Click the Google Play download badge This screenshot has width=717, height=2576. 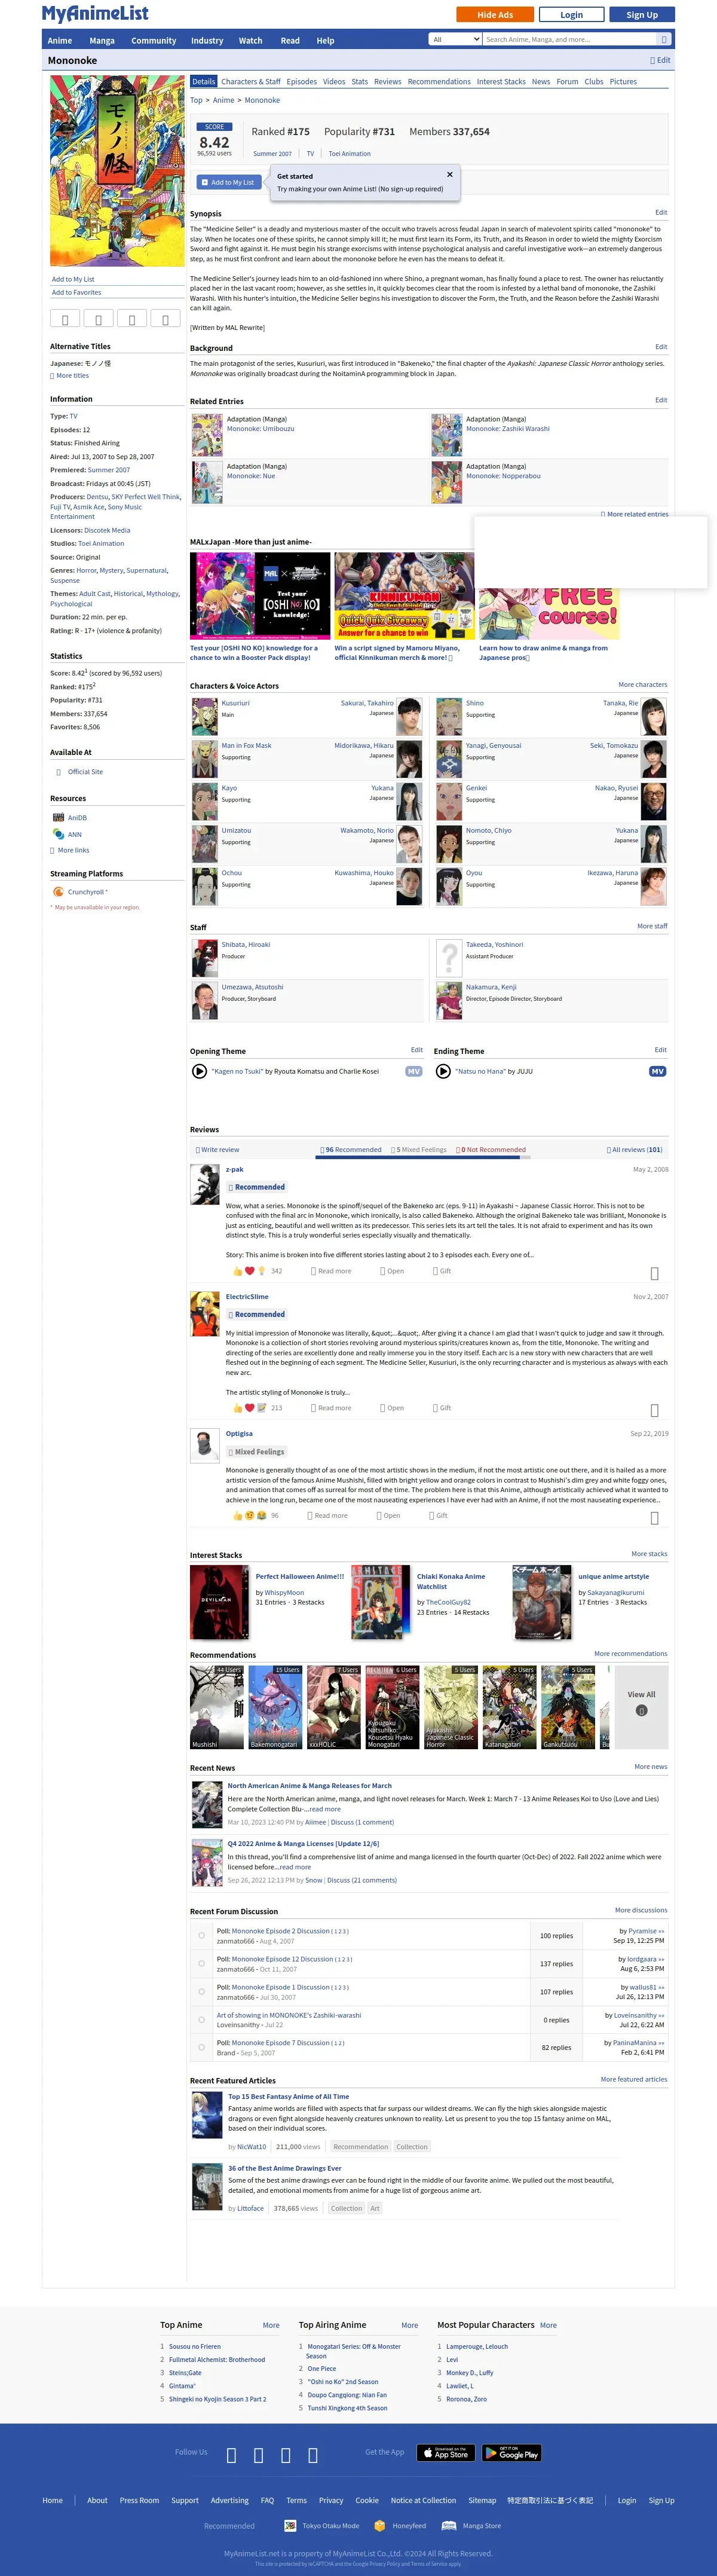click(512, 2453)
